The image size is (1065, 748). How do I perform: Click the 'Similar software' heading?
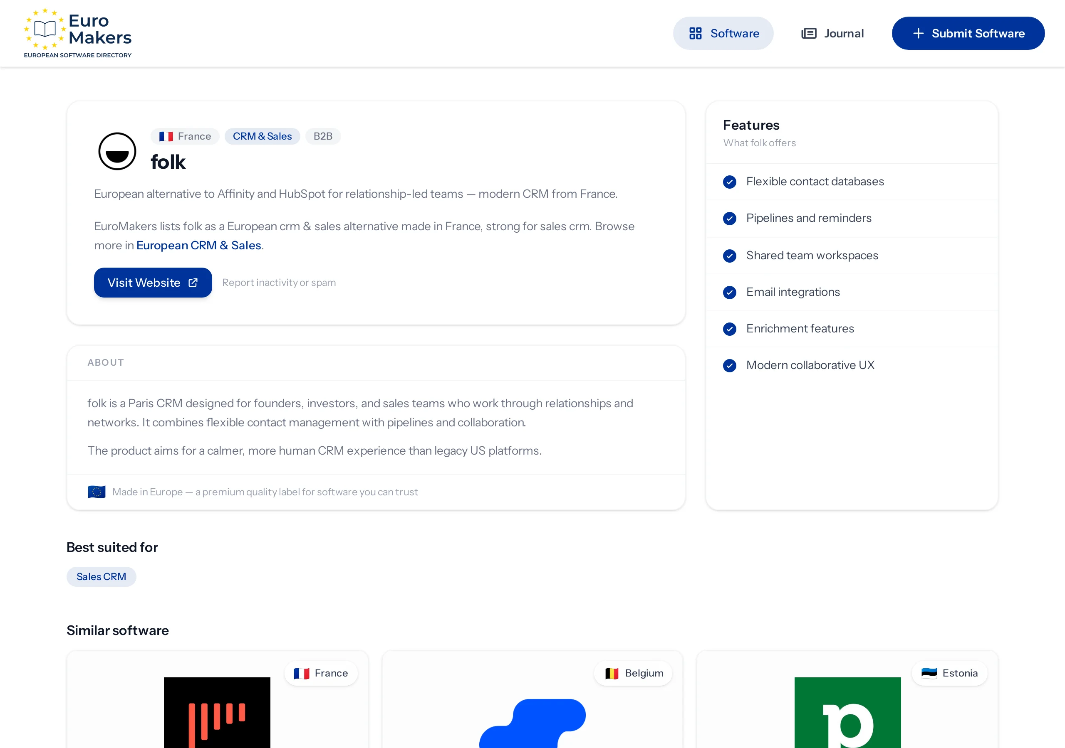point(117,630)
